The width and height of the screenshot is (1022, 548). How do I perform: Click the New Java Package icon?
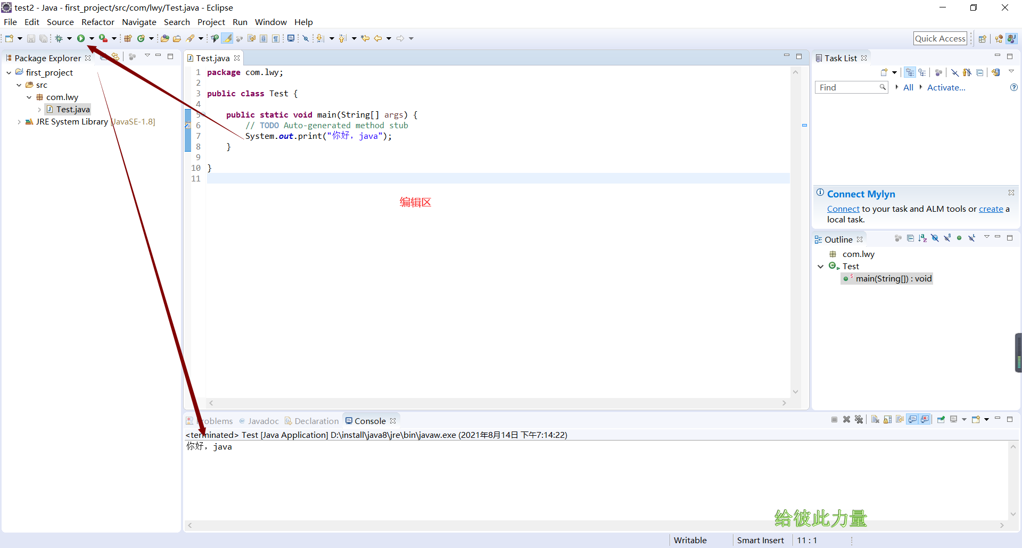tap(128, 38)
